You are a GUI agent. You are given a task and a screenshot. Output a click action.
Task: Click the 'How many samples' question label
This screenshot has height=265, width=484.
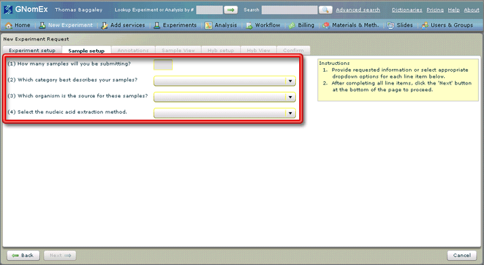(x=69, y=64)
